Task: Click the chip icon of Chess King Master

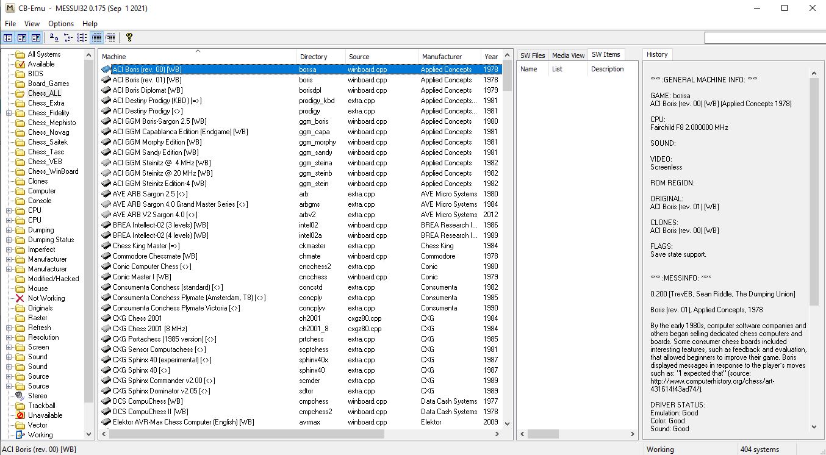Action: [x=106, y=246]
